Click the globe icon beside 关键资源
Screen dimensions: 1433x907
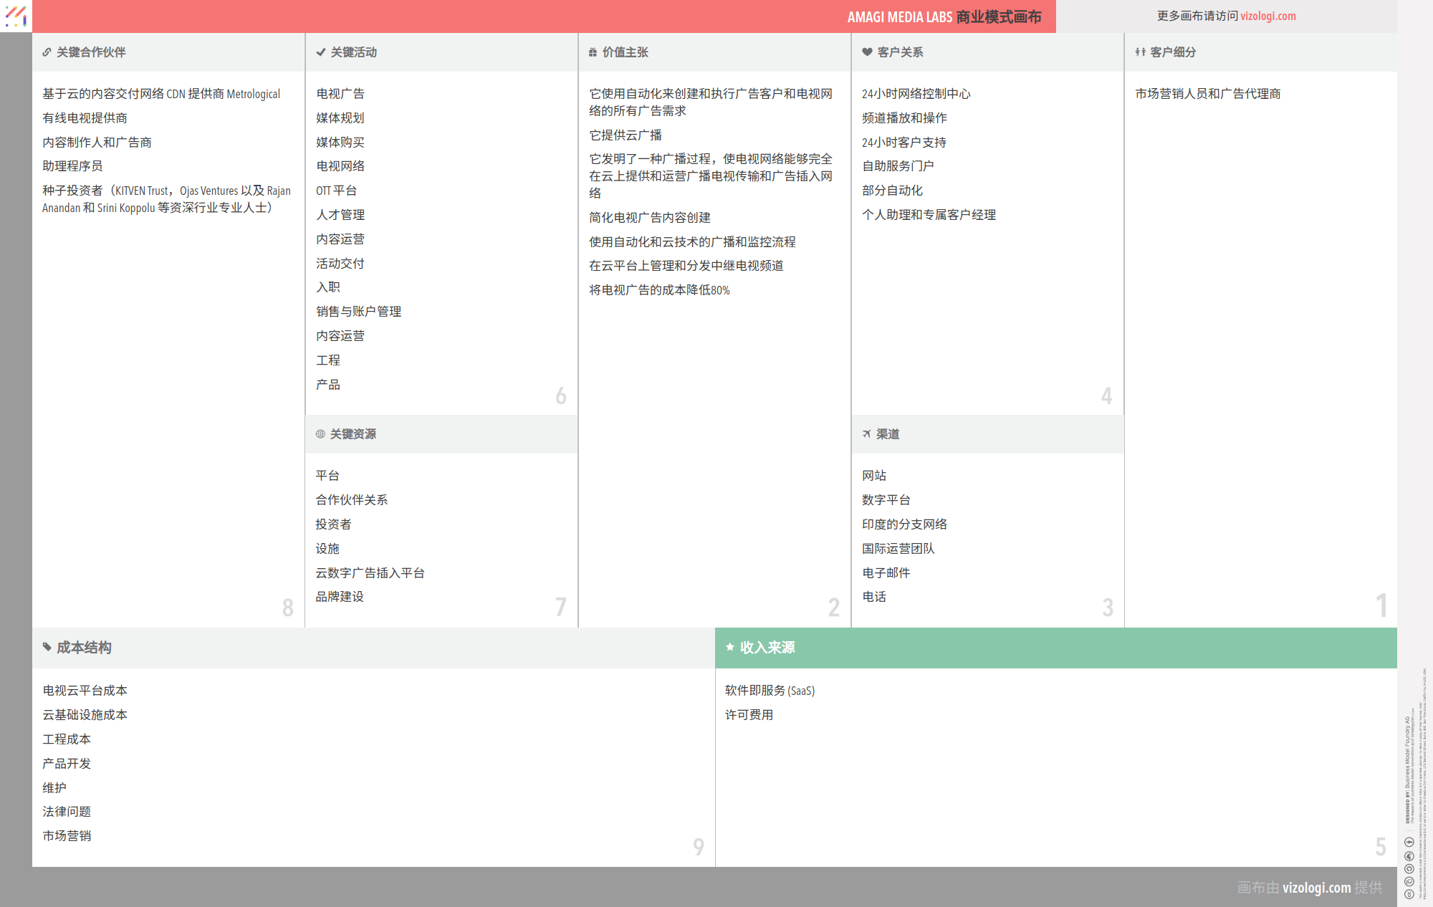click(x=320, y=434)
